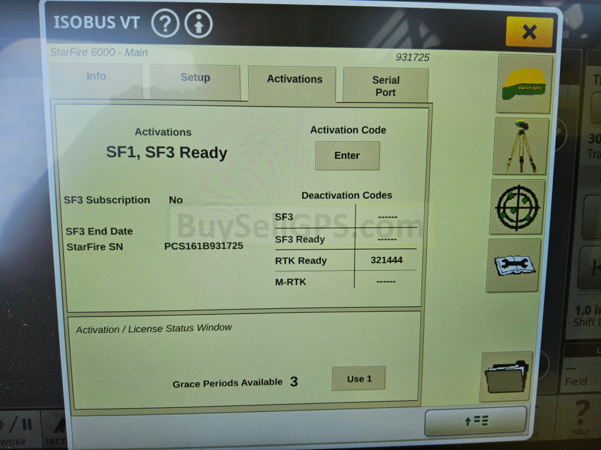
Task: Open the RTK tripod base station icon
Action: click(x=521, y=146)
